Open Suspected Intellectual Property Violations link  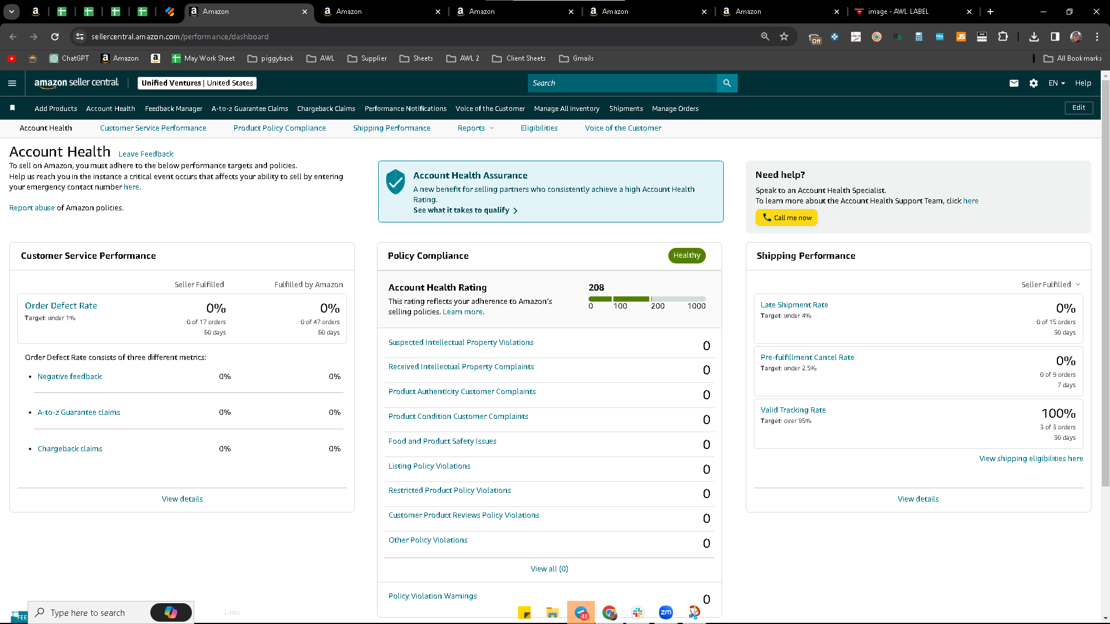tap(461, 343)
